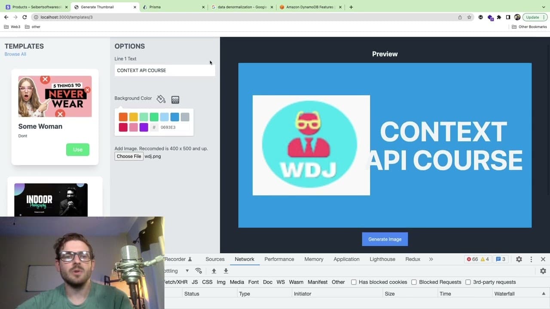The width and height of the screenshot is (550, 309).
Task: Open DevTools settings gear
Action: click(x=519, y=259)
